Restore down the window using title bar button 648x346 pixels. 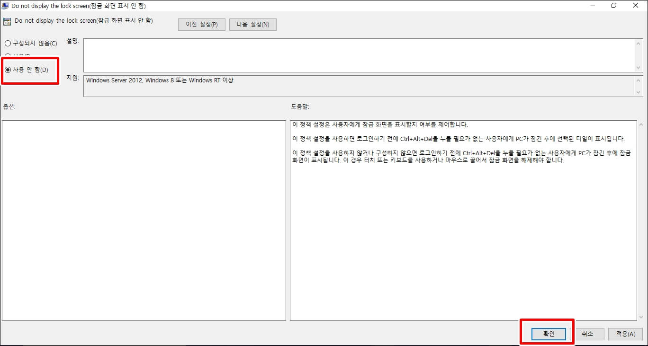(614, 6)
